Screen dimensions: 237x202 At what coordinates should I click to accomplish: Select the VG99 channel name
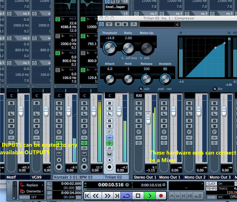click(x=41, y=177)
